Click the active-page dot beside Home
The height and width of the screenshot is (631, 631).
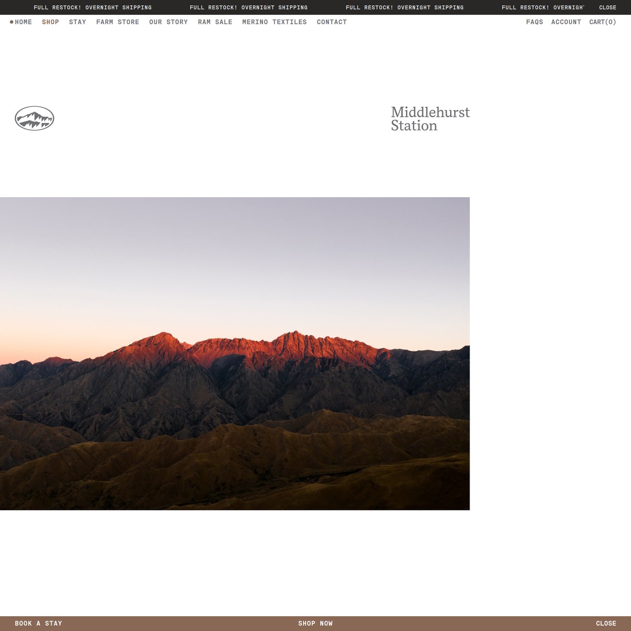coord(12,22)
